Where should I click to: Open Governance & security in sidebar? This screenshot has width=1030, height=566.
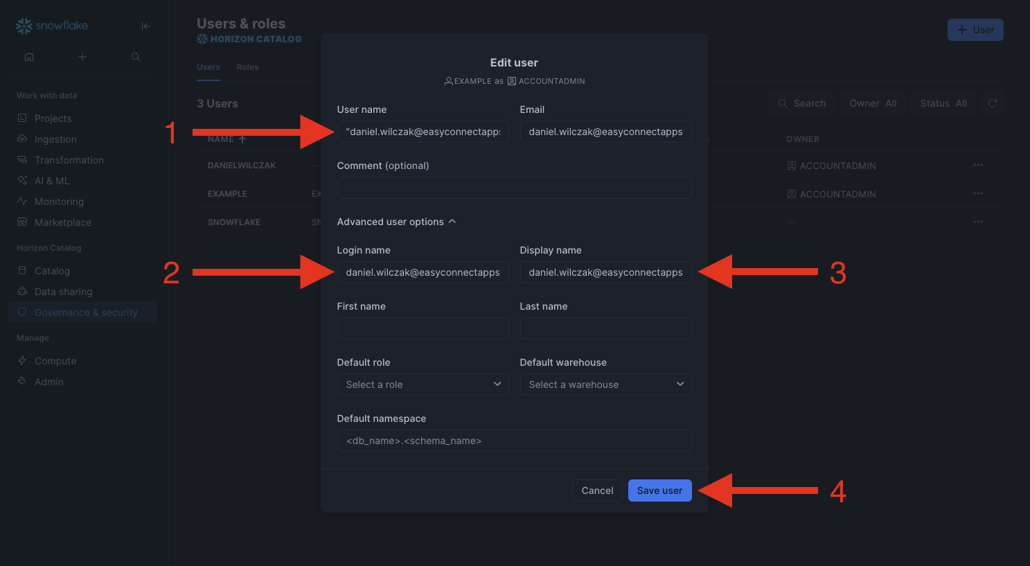click(x=86, y=312)
